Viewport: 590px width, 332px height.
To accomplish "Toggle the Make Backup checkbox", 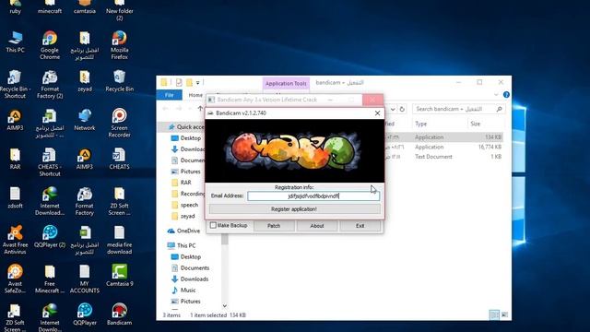I will [213, 225].
